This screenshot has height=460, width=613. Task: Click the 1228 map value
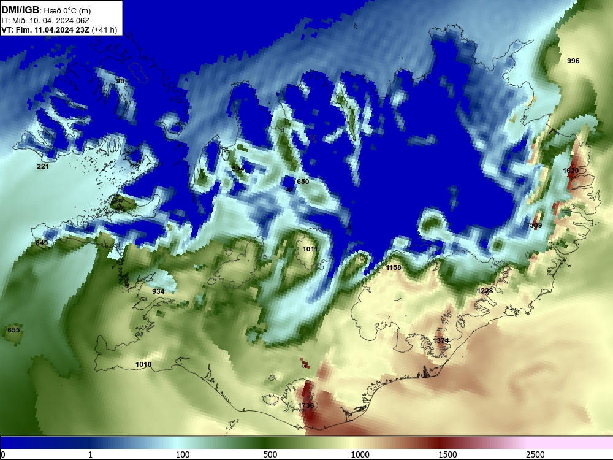tap(485, 291)
